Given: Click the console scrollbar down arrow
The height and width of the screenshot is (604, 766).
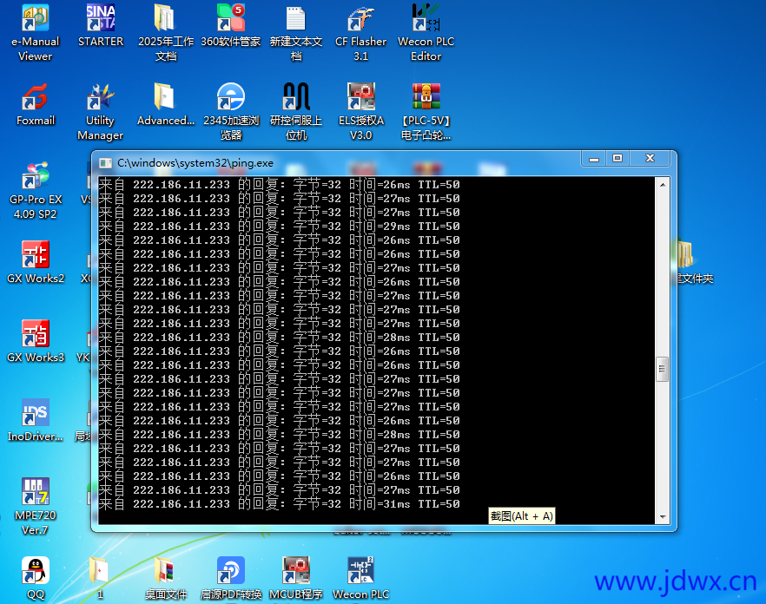Looking at the screenshot, I should [x=663, y=516].
